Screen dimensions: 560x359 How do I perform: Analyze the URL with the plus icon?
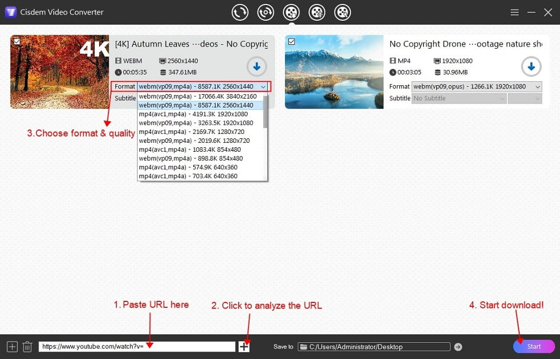point(244,346)
